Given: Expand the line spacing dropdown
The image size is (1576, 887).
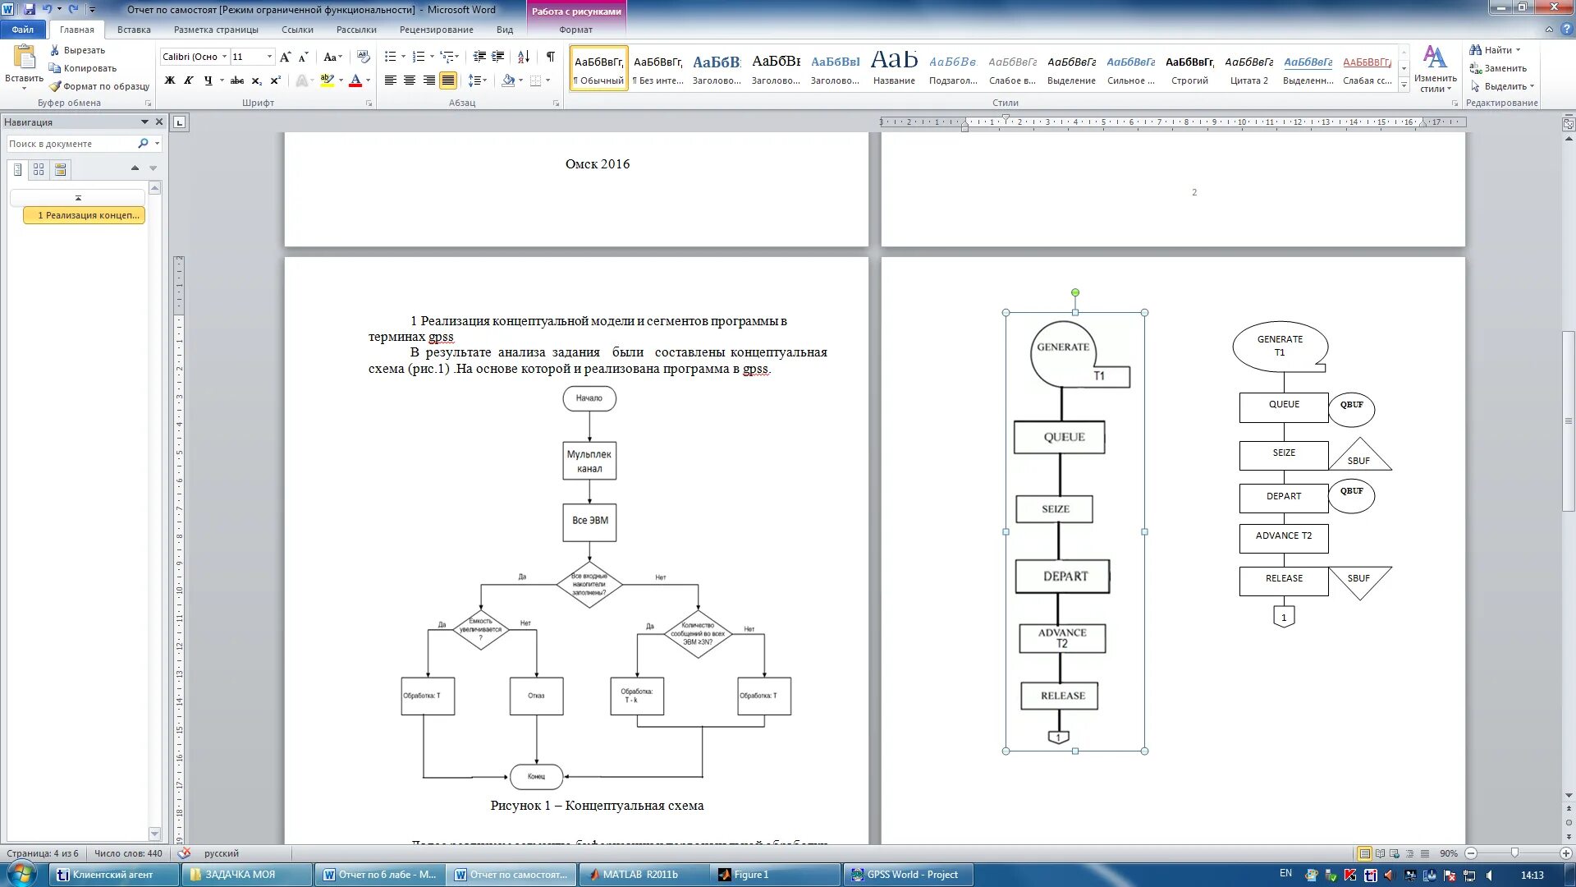Looking at the screenshot, I should [486, 80].
